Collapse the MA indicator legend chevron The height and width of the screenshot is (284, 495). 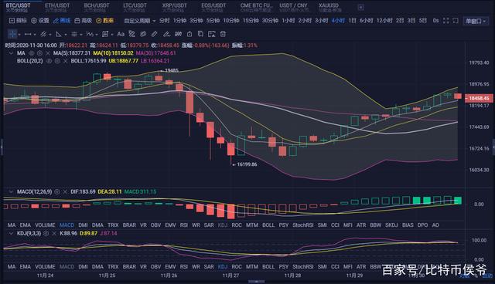click(x=11, y=53)
